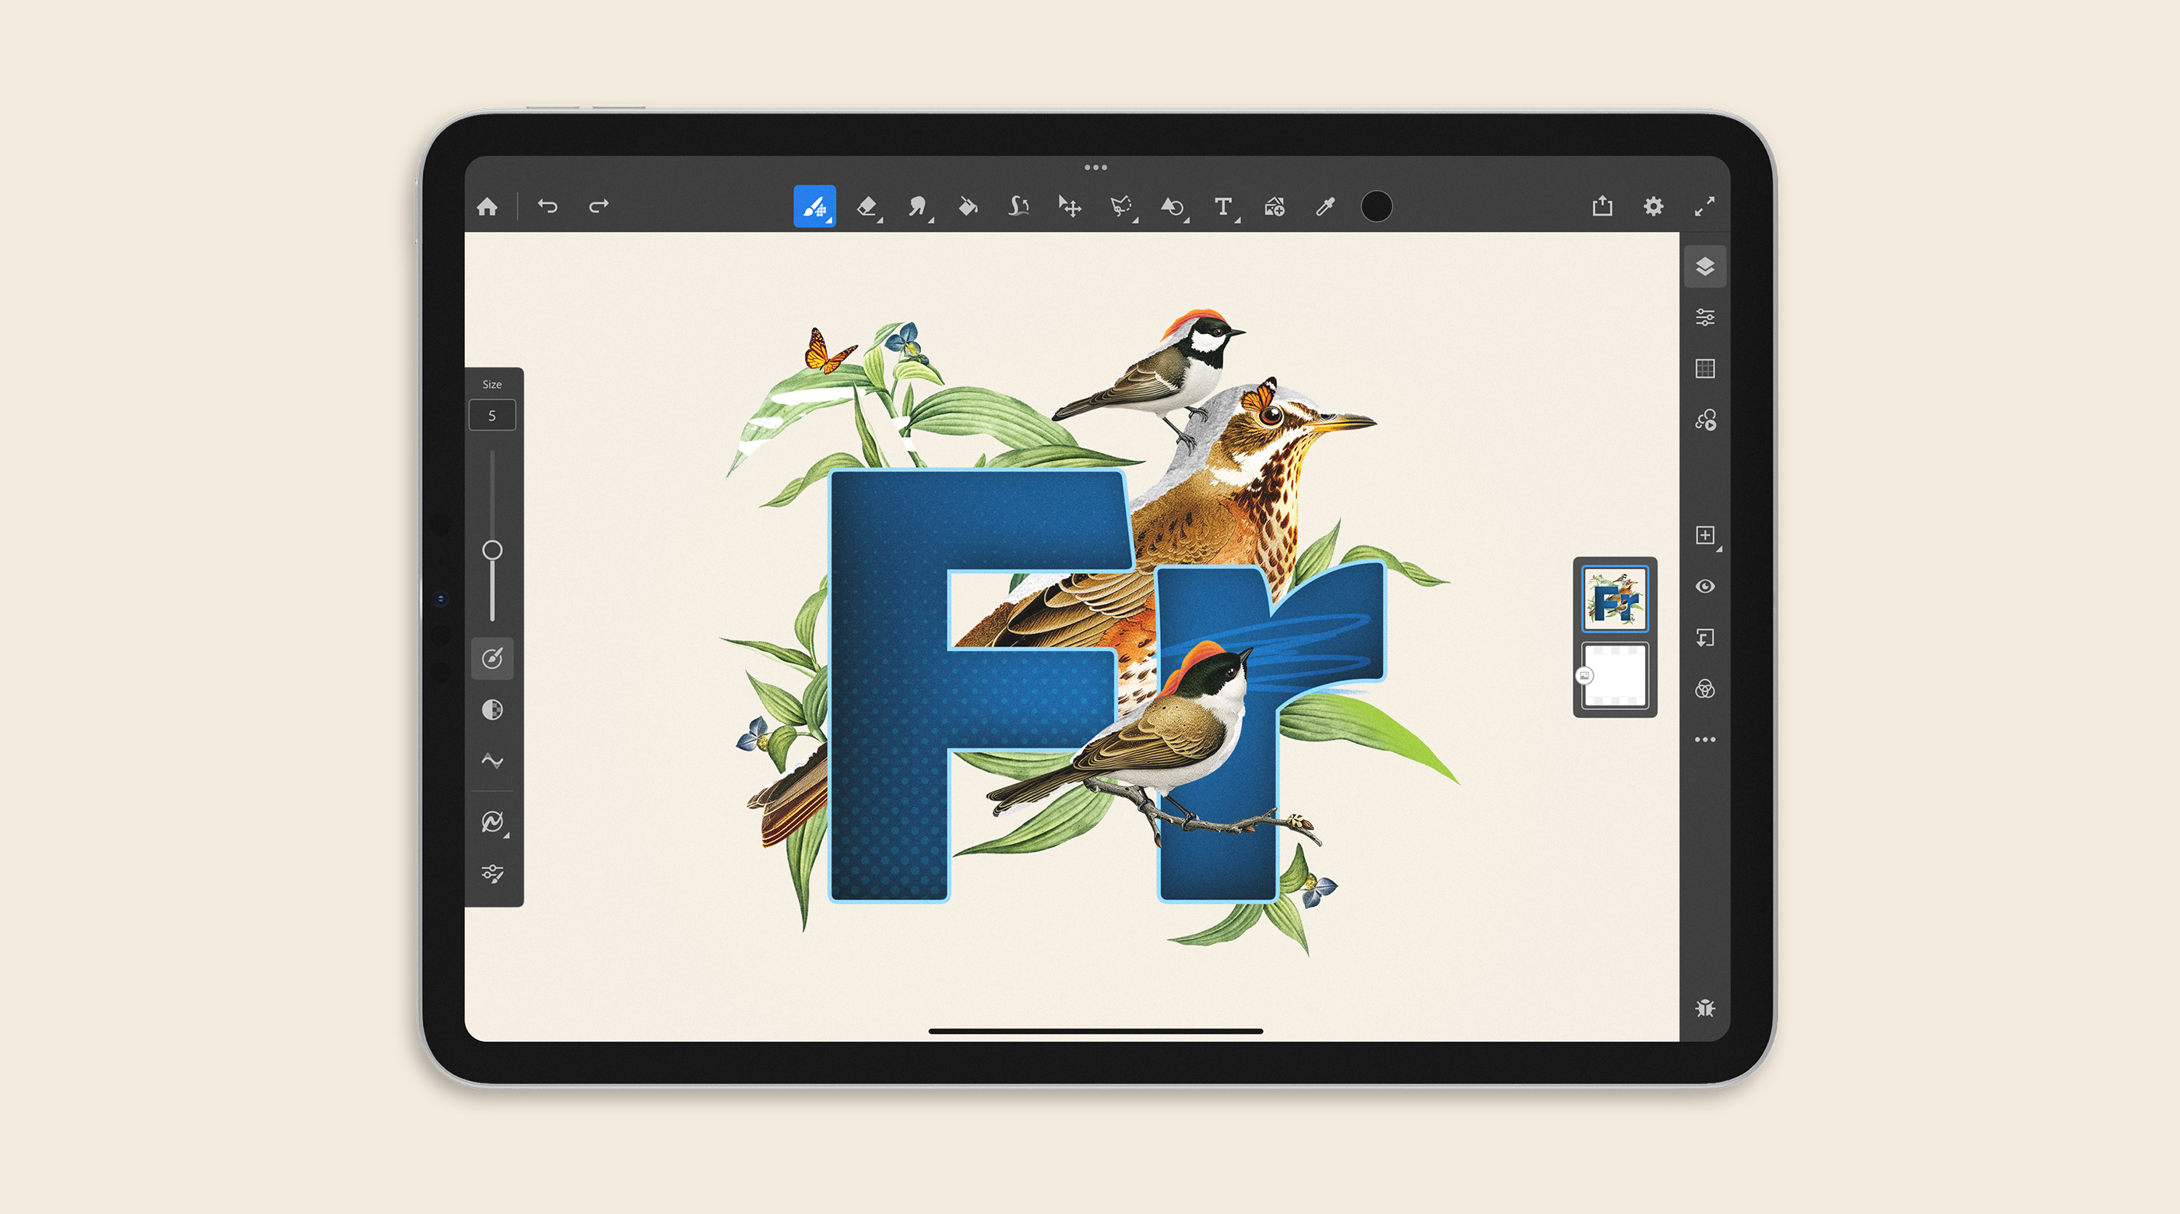The height and width of the screenshot is (1214, 2180).
Task: Click the bug report icon
Action: (1705, 1008)
